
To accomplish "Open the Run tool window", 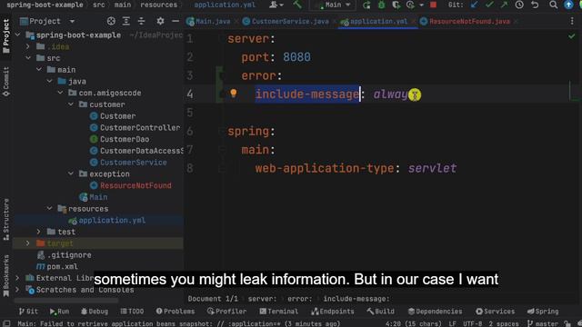I will tap(59, 311).
